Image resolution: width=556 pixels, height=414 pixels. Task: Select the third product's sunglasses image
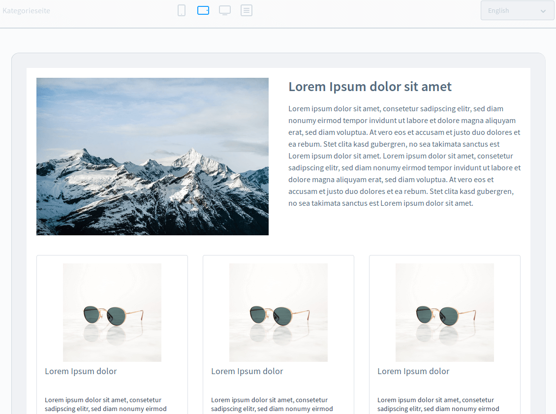[x=445, y=313]
